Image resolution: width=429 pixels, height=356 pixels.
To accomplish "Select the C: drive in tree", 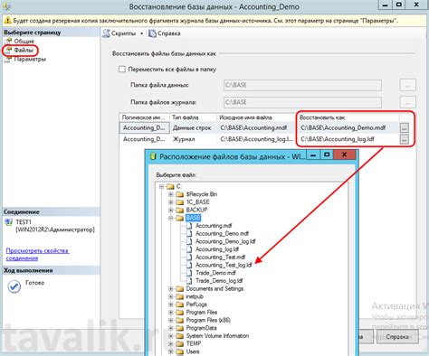I will (x=179, y=186).
